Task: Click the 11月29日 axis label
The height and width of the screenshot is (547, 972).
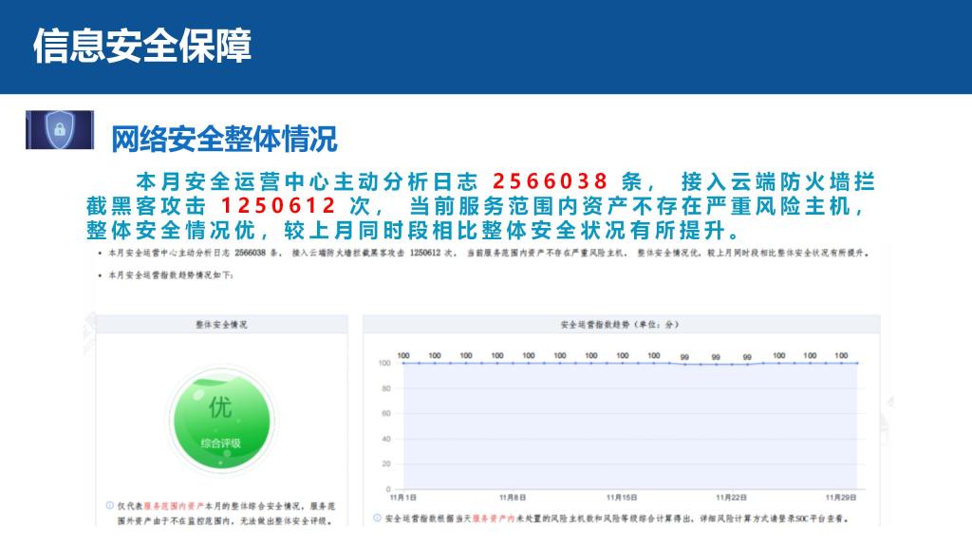Action: pyautogui.click(x=841, y=497)
